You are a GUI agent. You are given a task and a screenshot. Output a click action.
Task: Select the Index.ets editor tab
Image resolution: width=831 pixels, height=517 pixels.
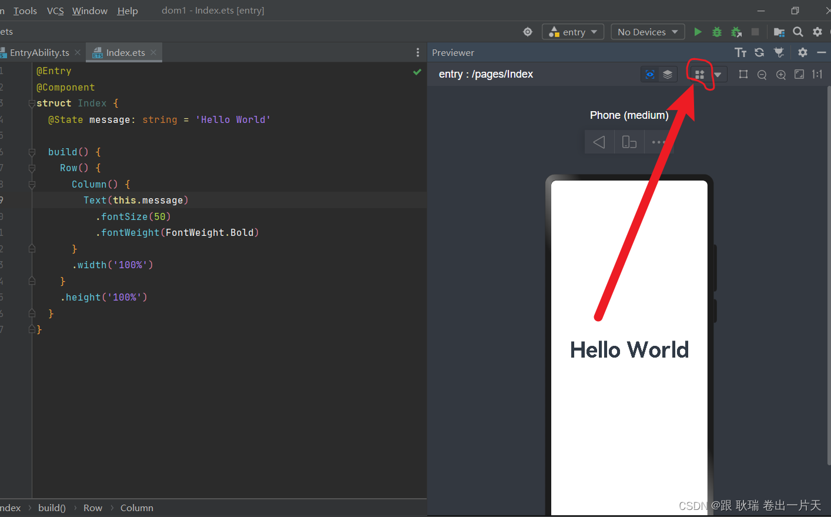[125, 52]
